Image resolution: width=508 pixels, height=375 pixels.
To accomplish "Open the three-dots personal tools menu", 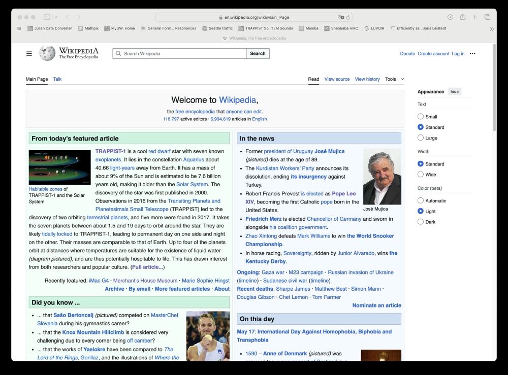I will (x=472, y=54).
